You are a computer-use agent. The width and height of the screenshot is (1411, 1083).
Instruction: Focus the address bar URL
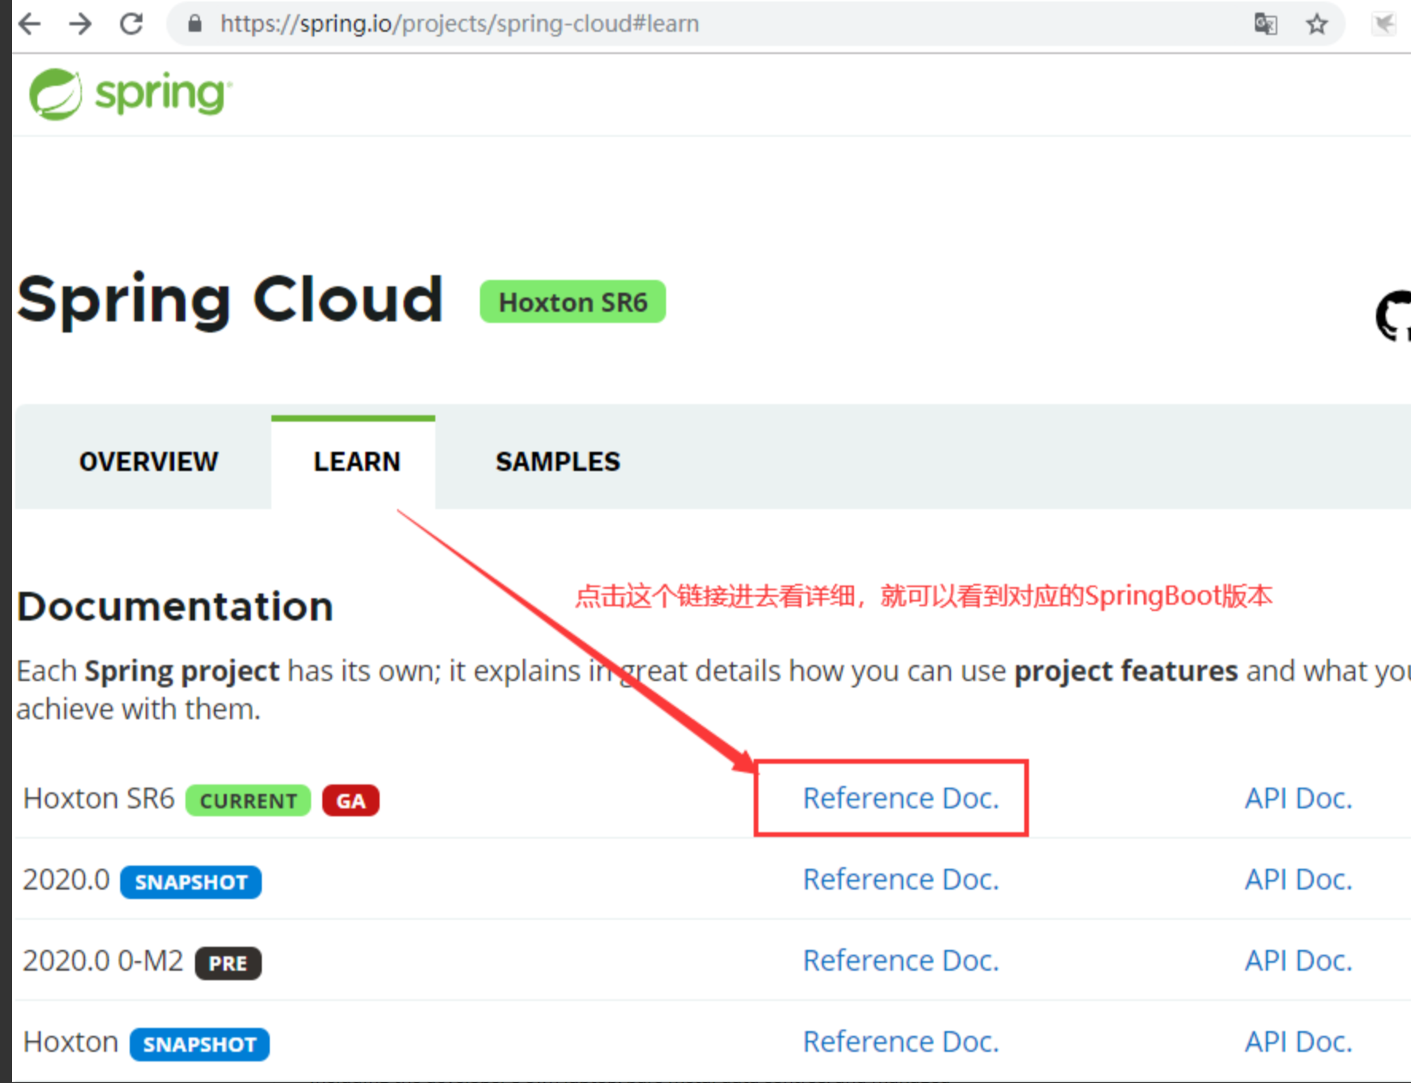459,24
